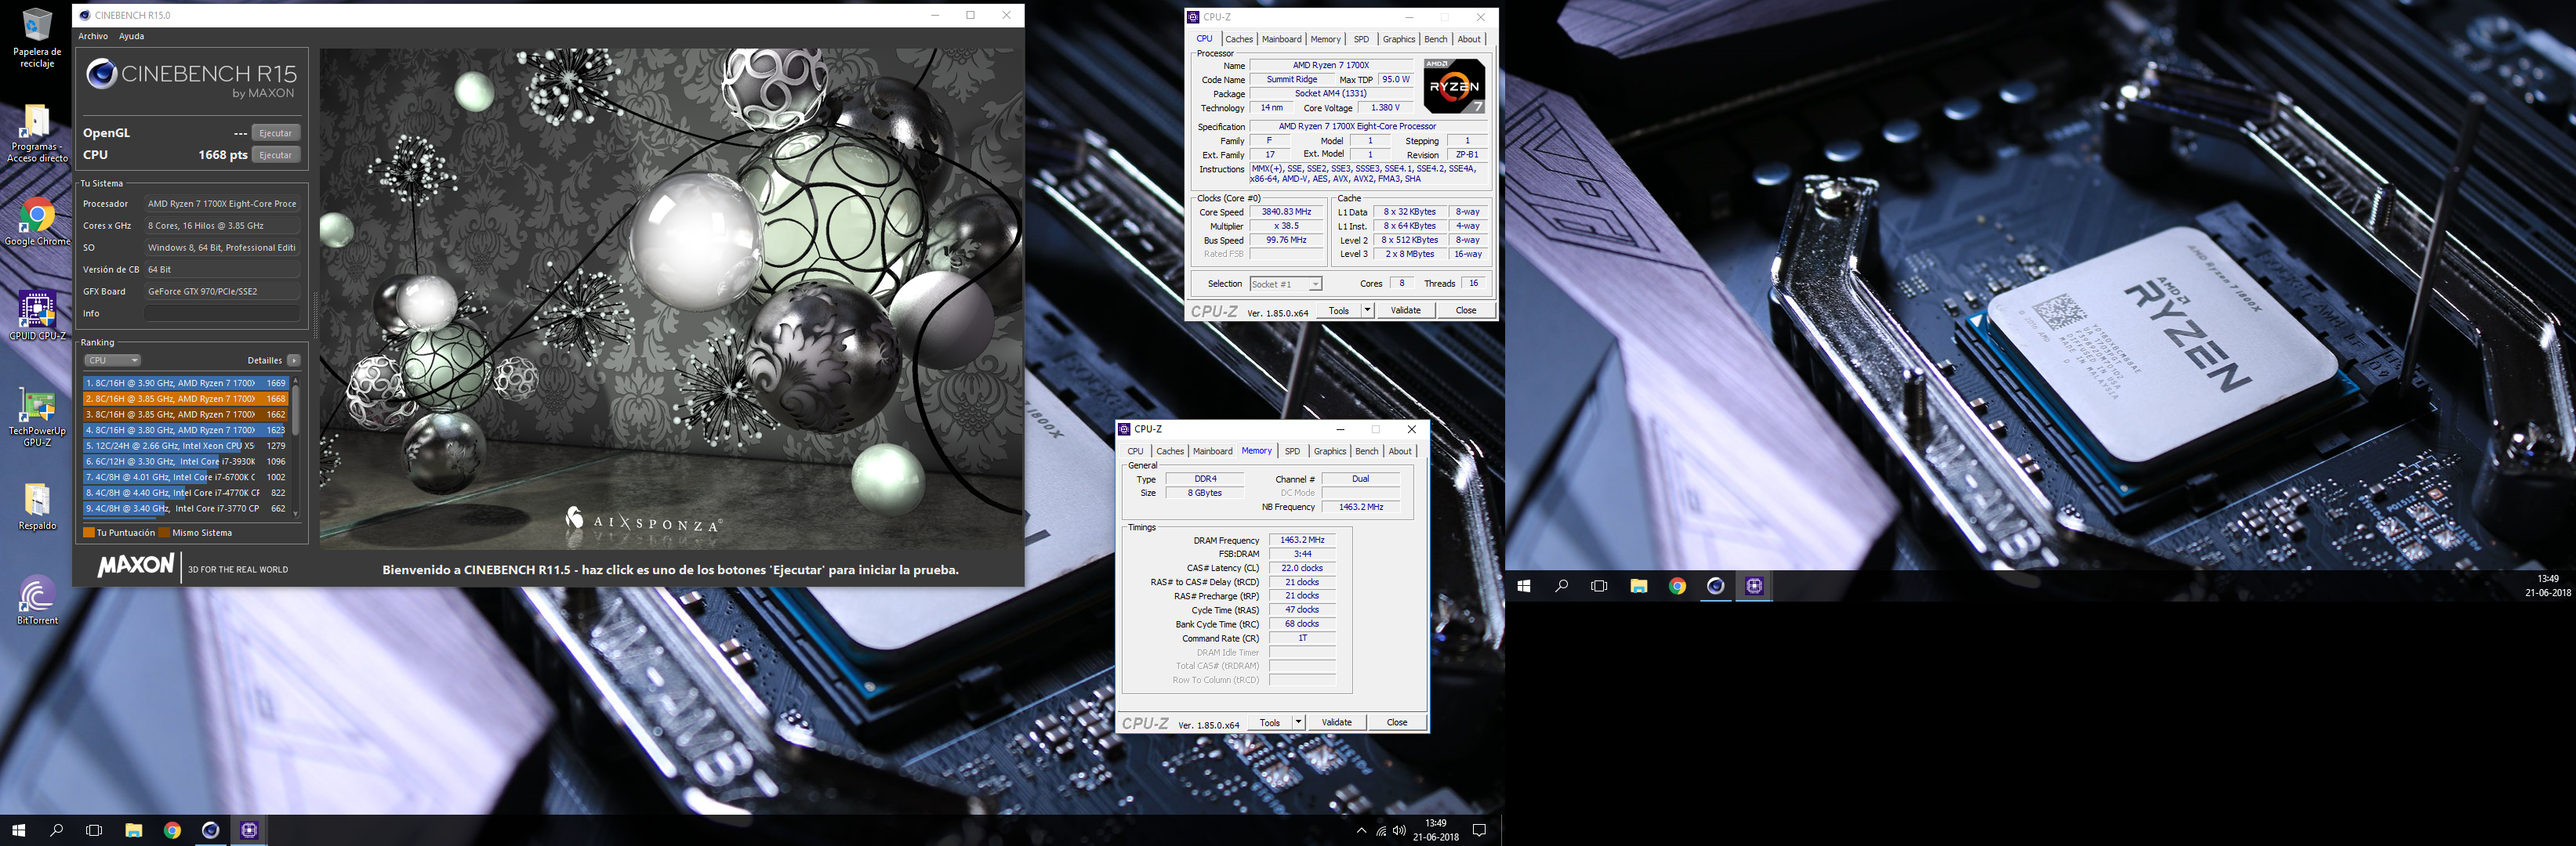
Task: Select i7-6700K ranking row scoring 1002
Action: coord(186,477)
